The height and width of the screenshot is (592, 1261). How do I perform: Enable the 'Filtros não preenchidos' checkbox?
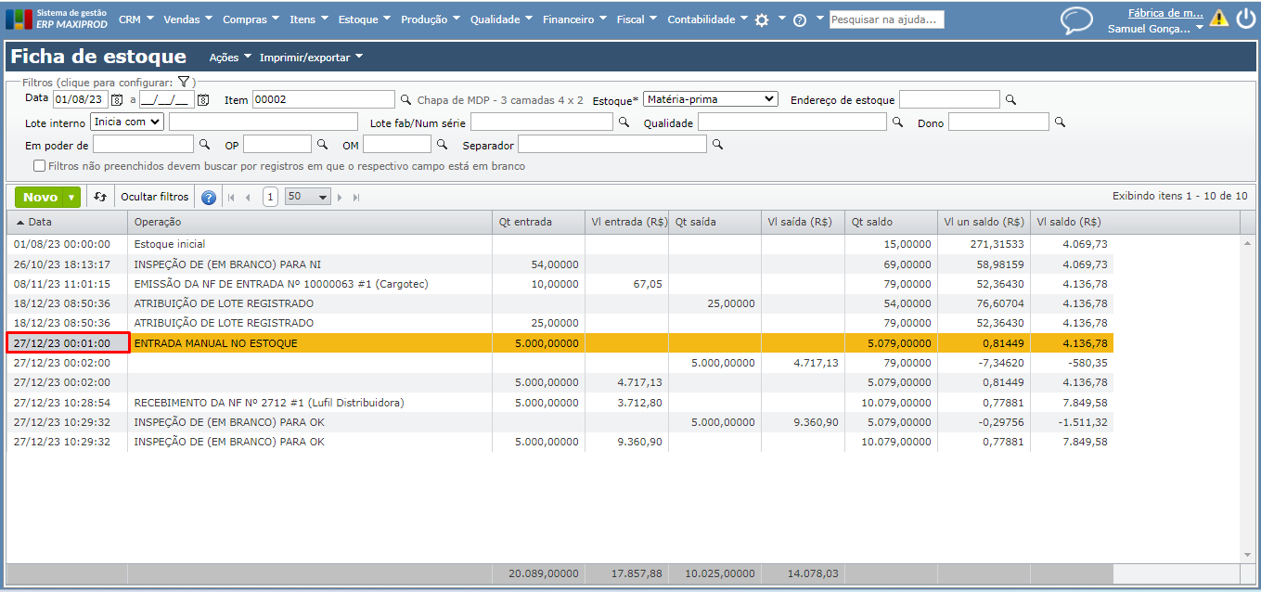[x=39, y=166]
